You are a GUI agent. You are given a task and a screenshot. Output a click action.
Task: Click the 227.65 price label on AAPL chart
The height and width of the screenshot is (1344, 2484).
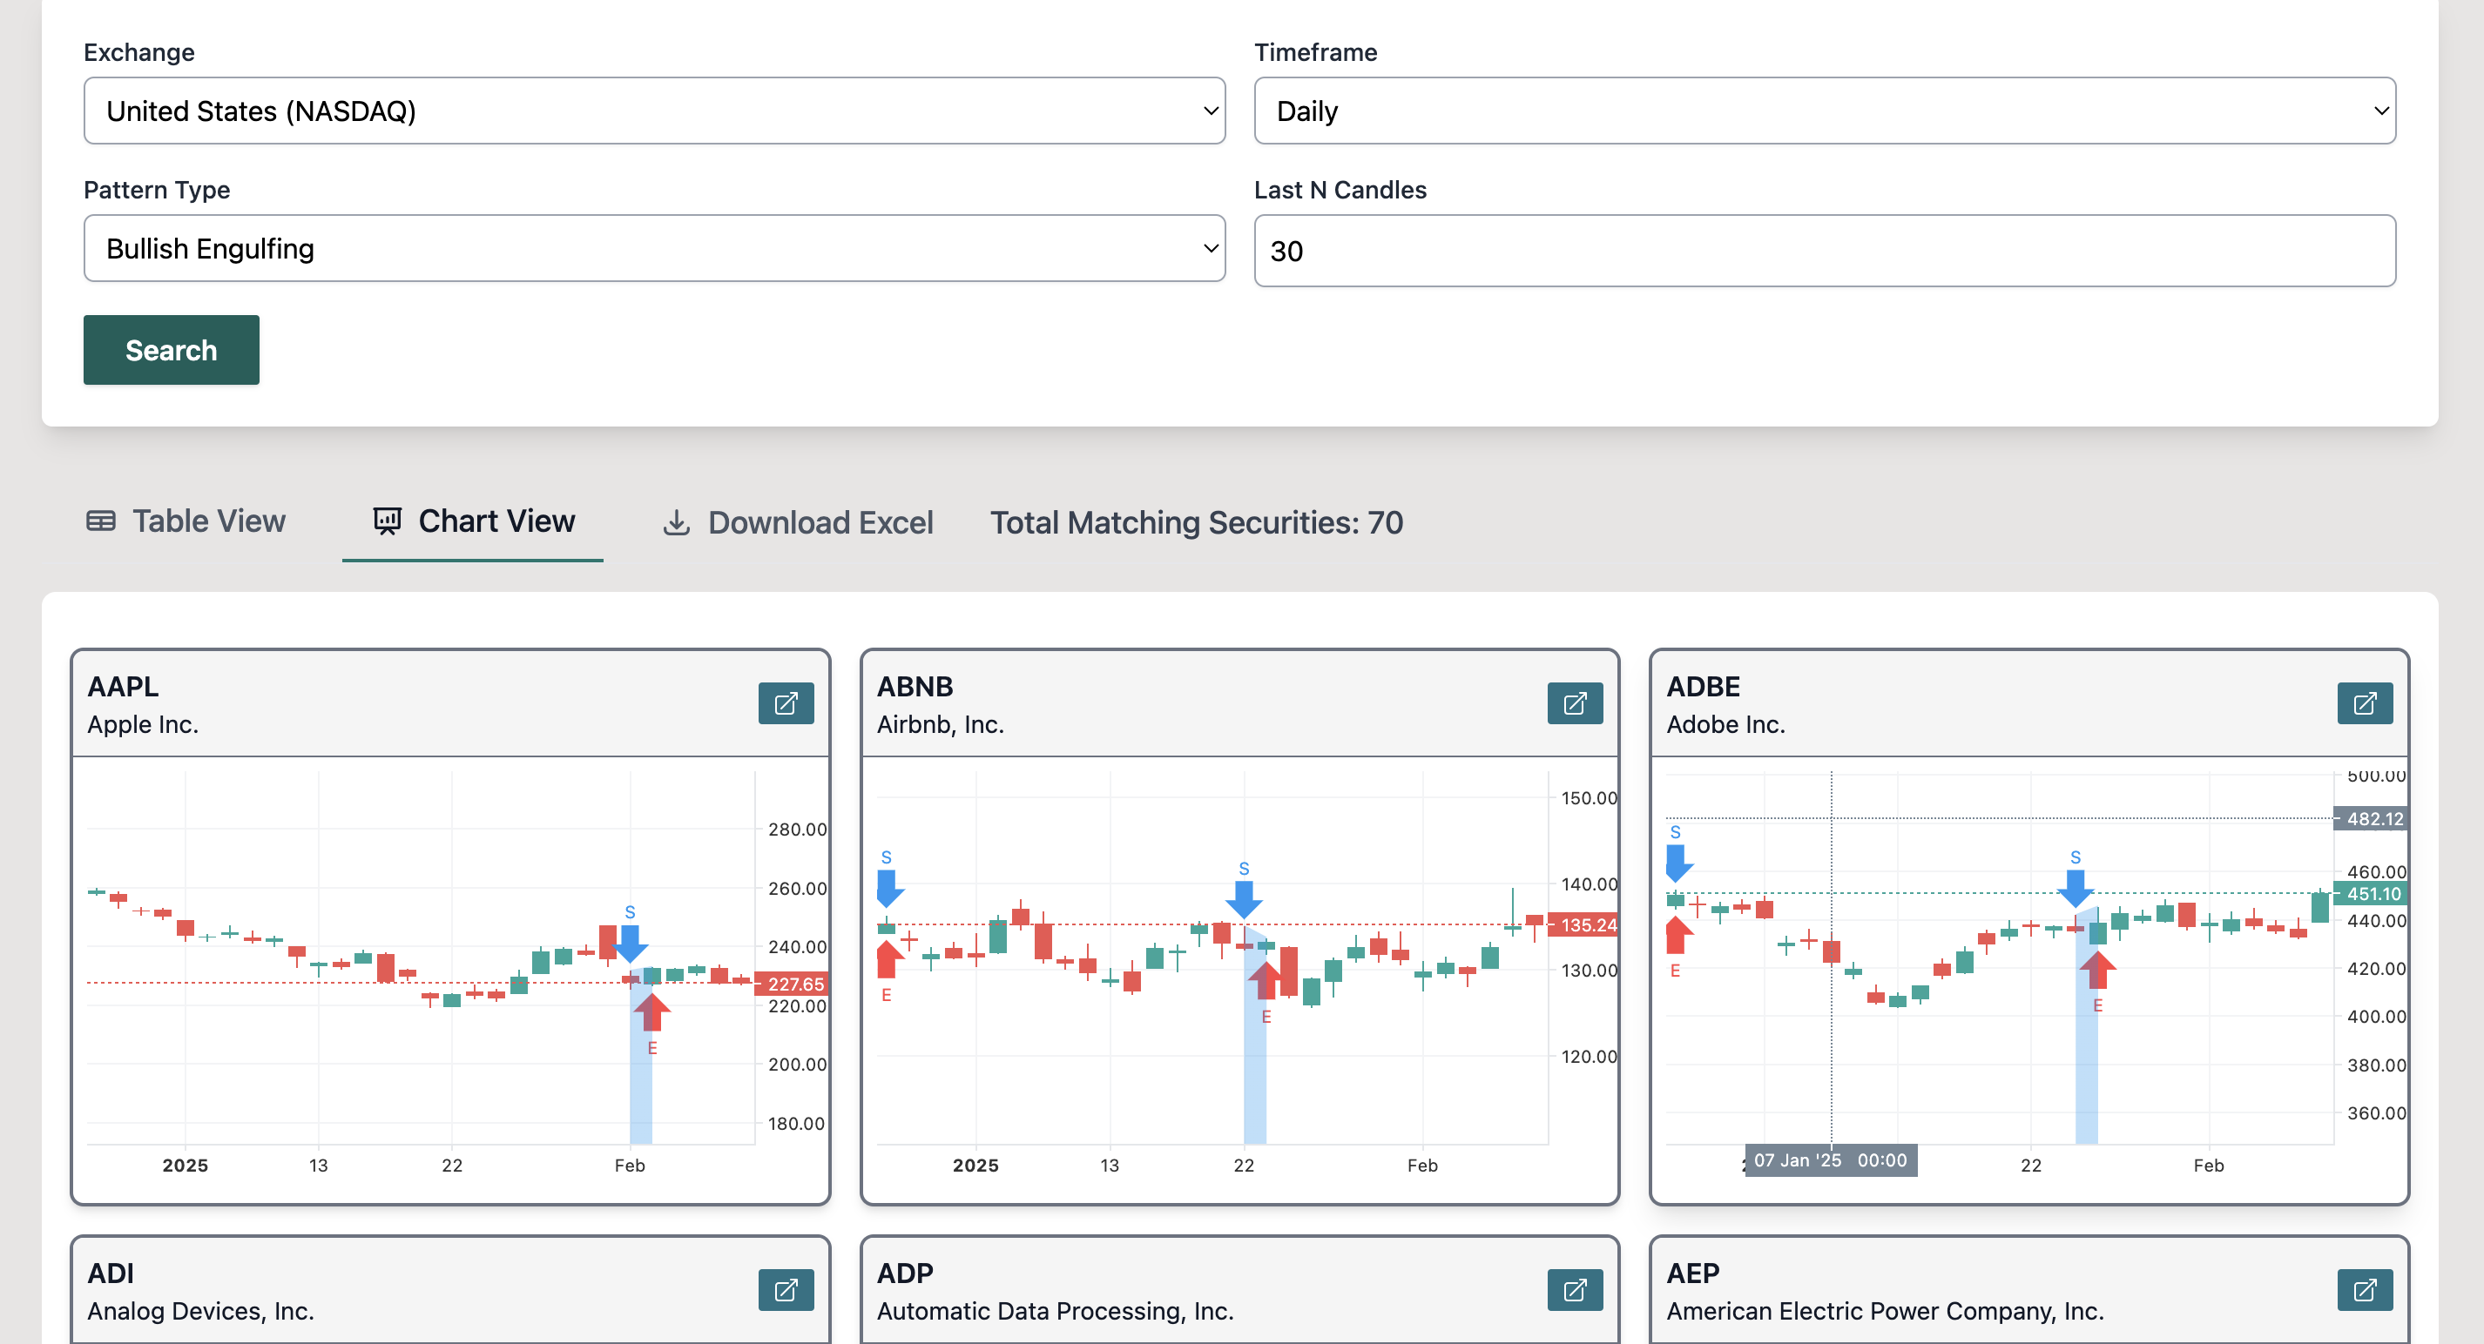click(x=793, y=984)
